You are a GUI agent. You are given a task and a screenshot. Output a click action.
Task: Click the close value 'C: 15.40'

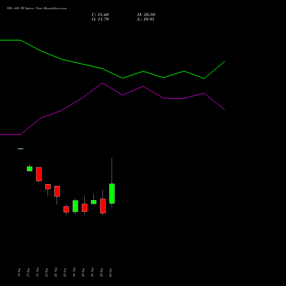tap(100, 15)
